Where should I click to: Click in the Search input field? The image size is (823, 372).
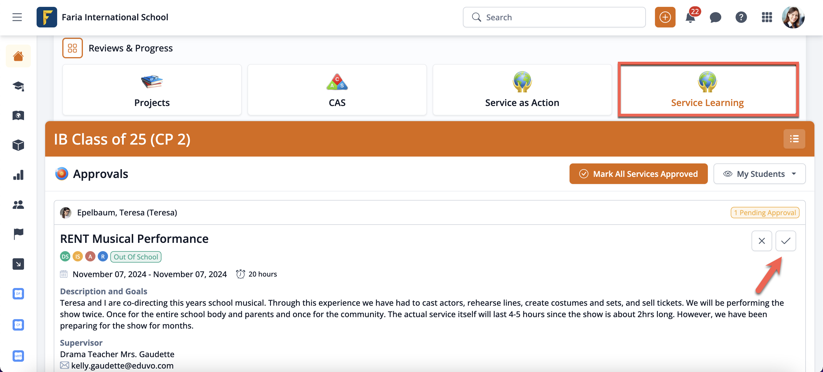(x=554, y=17)
